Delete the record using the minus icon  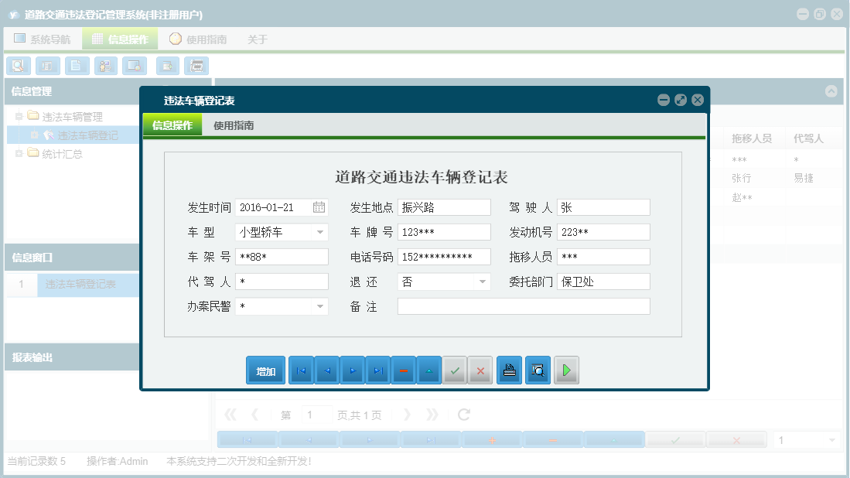[x=404, y=370]
